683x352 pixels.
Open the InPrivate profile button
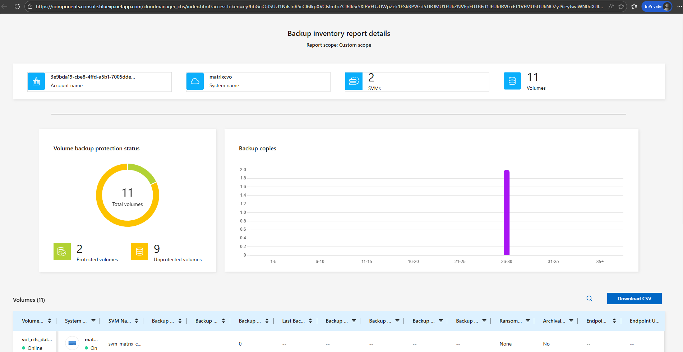pos(656,6)
